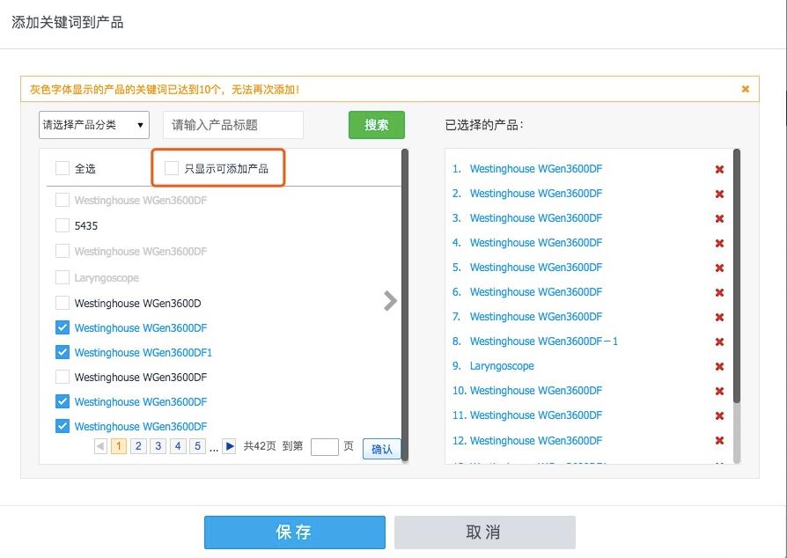
Task: Remove selected product number 12
Action: [719, 441]
